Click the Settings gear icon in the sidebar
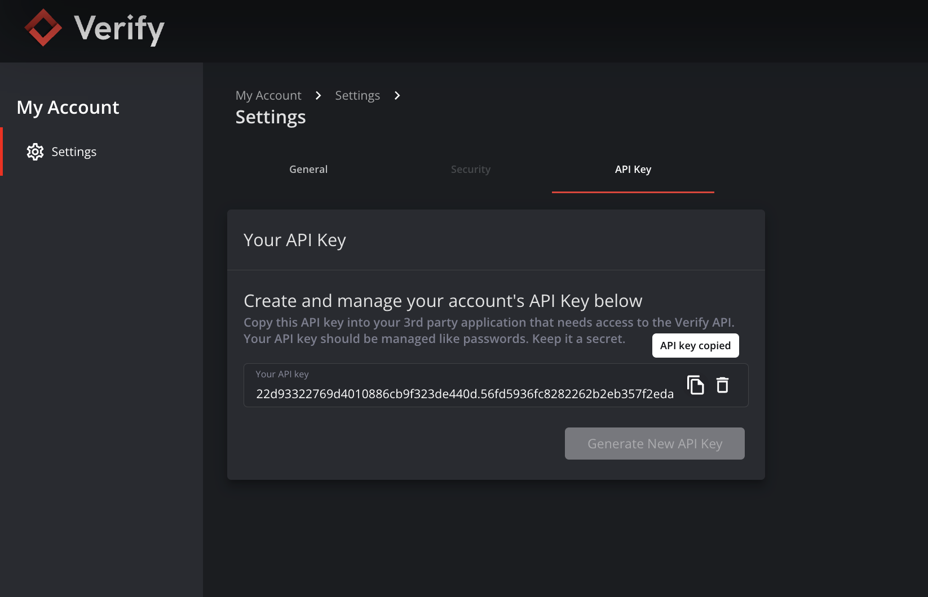The width and height of the screenshot is (928, 597). [x=35, y=152]
